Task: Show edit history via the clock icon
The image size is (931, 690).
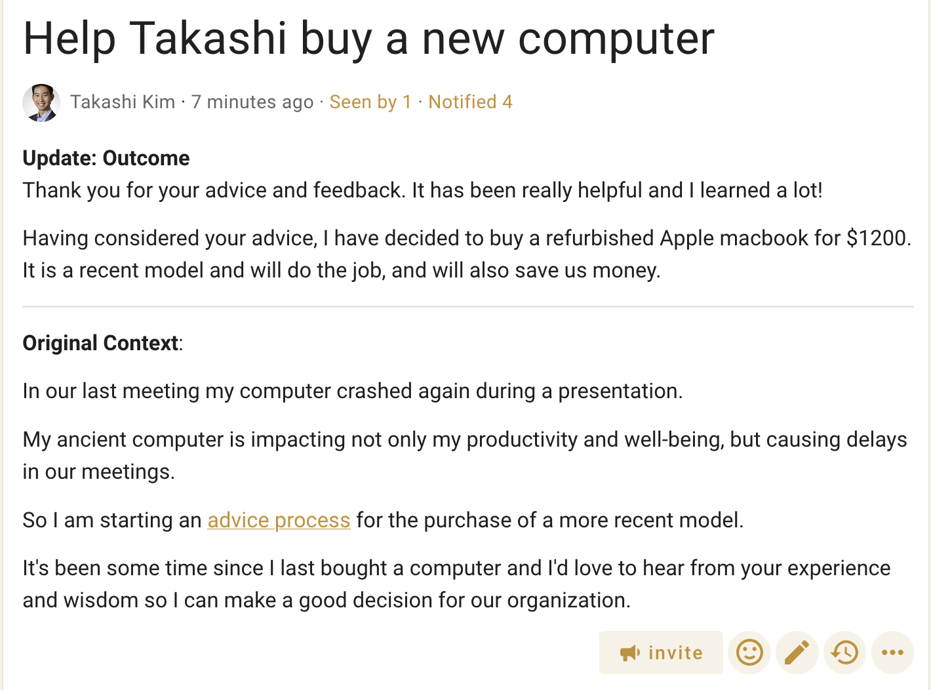Action: (845, 653)
